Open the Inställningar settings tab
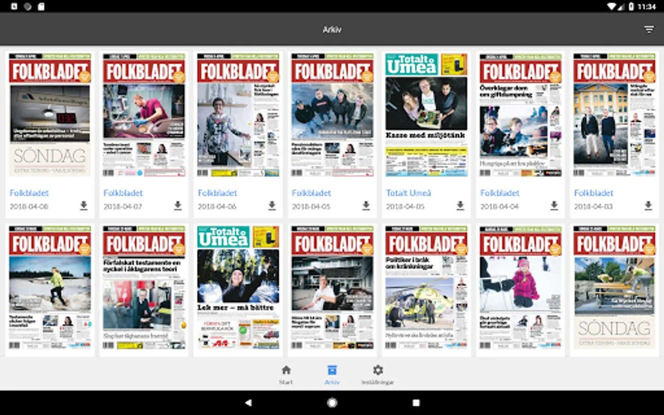Screen dimensions: 664x415 point(378,374)
